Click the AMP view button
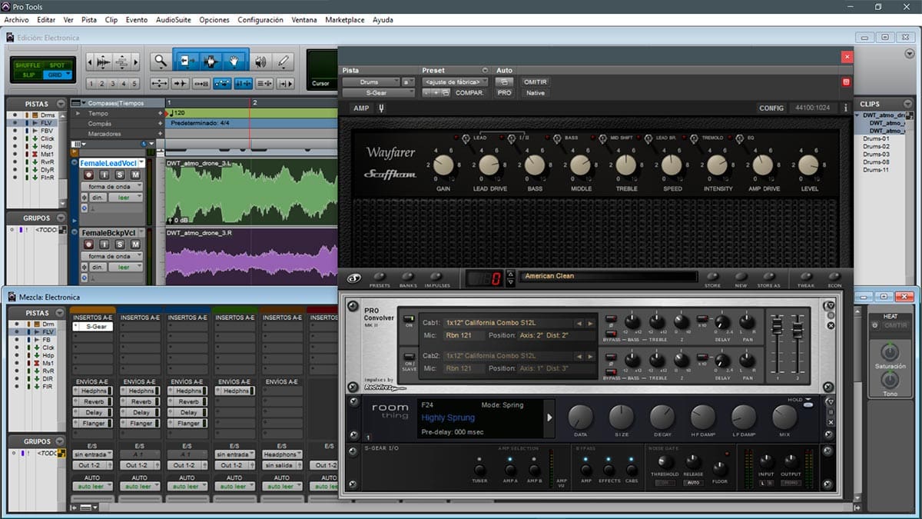The width and height of the screenshot is (922, 519). pyautogui.click(x=361, y=108)
